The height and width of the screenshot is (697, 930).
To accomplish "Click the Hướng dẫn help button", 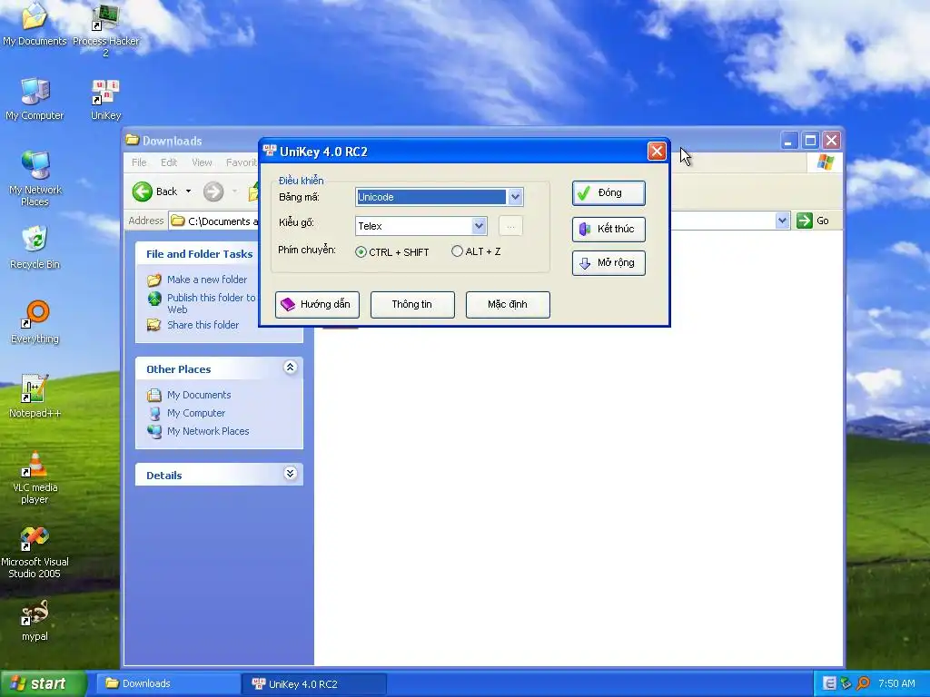I will (317, 304).
